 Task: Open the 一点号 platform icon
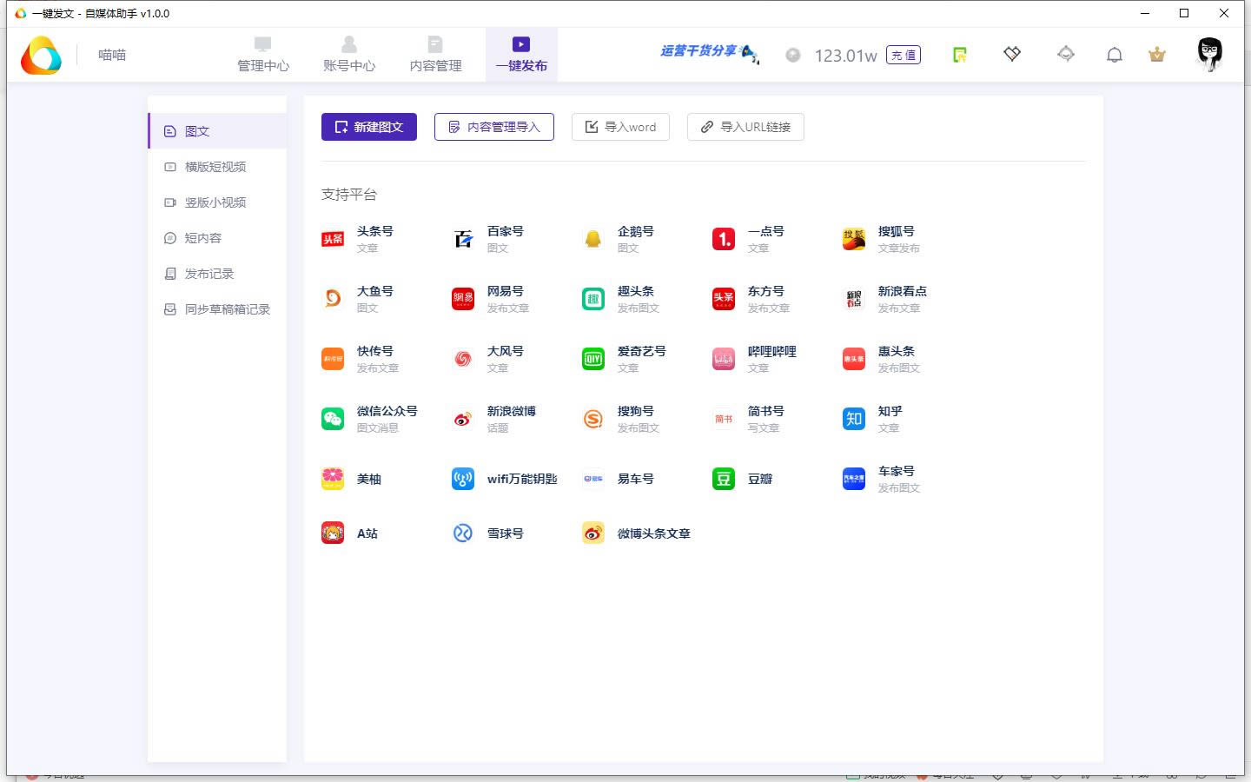point(724,239)
